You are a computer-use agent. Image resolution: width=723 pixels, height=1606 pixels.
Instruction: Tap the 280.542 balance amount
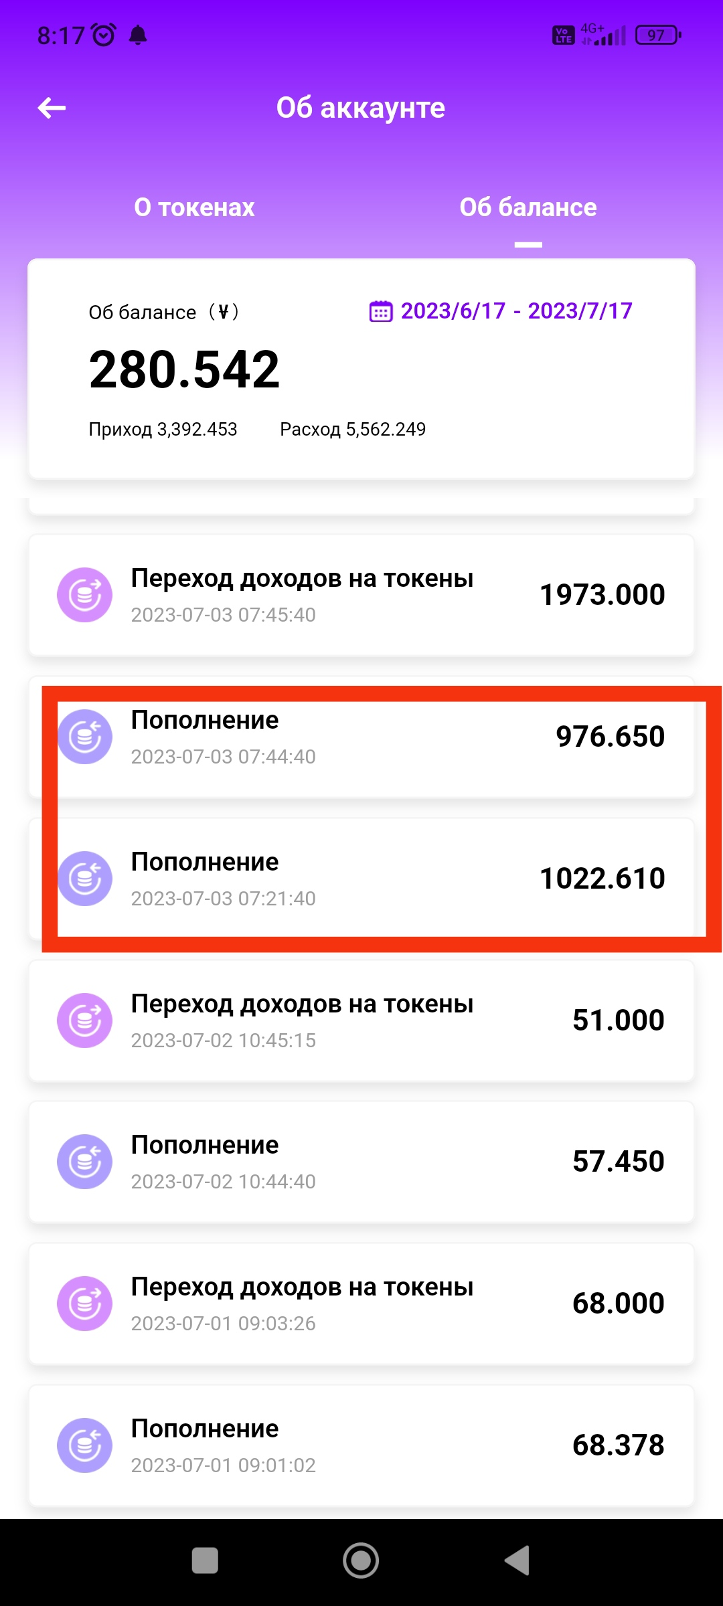[x=184, y=369]
